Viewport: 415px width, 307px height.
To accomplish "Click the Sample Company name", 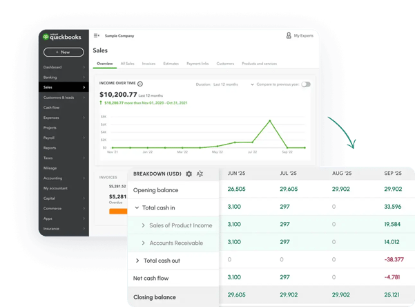I will (119, 36).
